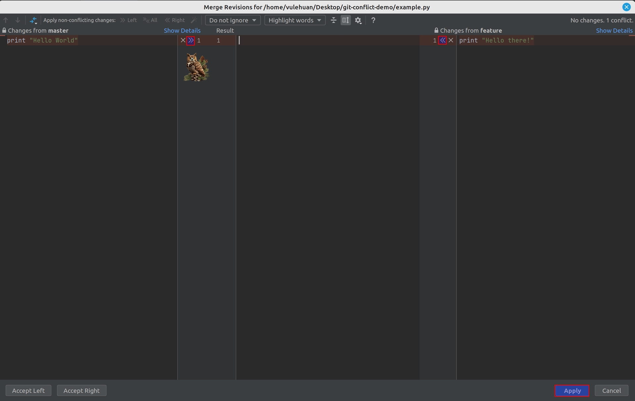The image size is (635, 401).
Task: Accept the feature change with the arrow icon
Action: pyautogui.click(x=443, y=40)
